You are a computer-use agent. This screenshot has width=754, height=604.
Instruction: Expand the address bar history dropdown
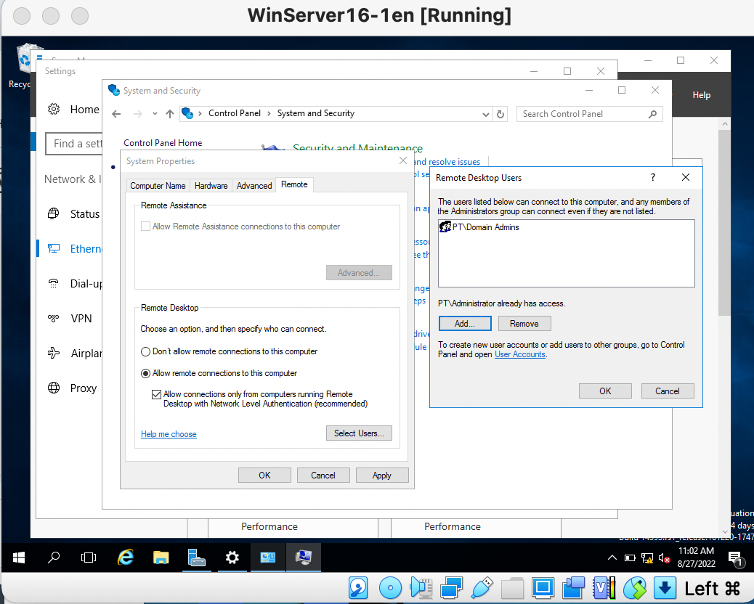tap(486, 115)
